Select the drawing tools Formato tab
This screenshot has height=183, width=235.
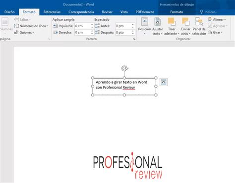tap(176, 12)
